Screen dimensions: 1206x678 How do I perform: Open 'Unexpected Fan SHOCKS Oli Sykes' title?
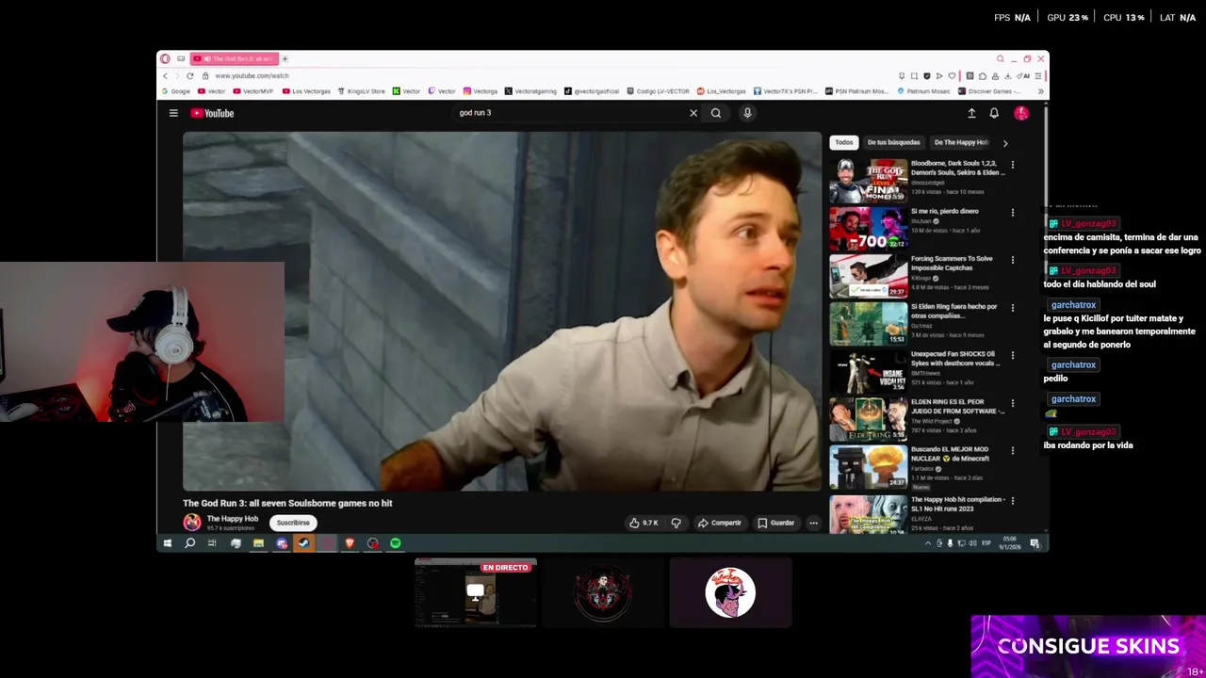click(x=955, y=359)
